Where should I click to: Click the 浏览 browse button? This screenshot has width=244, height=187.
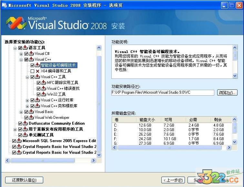pos(227,92)
